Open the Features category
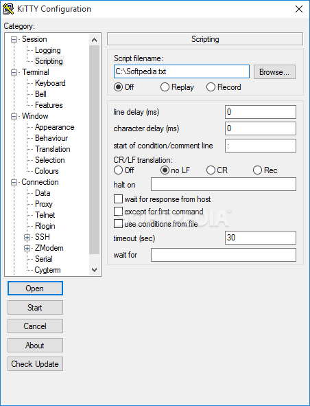This screenshot has height=406, width=310. (x=49, y=105)
